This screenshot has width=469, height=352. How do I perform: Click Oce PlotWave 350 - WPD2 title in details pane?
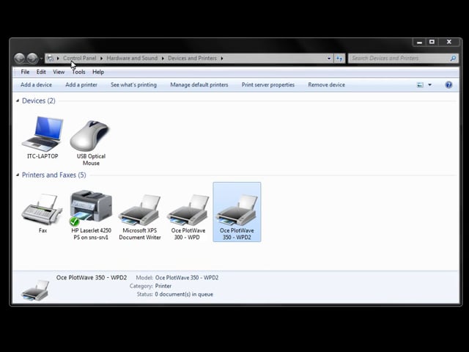[92, 277]
